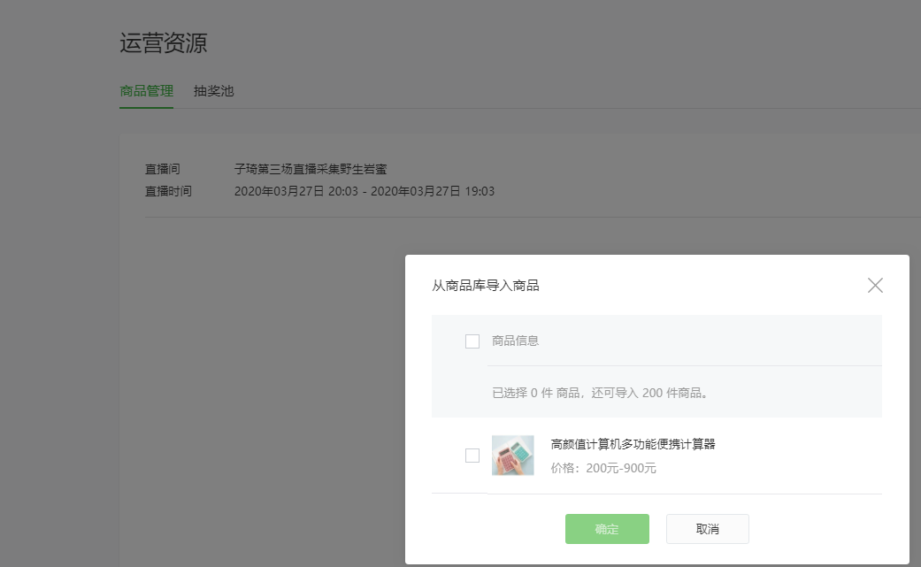921x567 pixels.
Task: Click the 运营资源 page heading
Action: (x=164, y=42)
